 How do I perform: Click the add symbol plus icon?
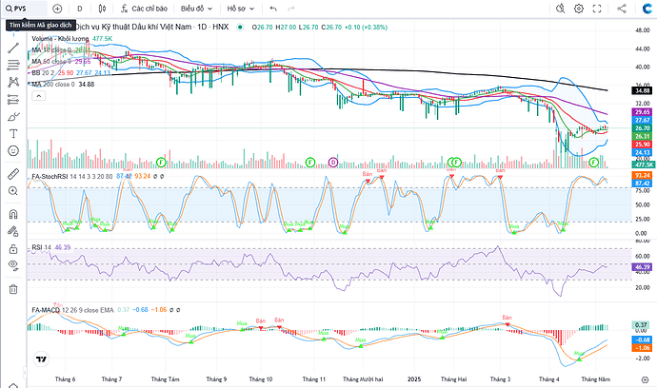55,8
